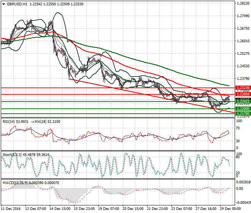Click the Stochastic 20 level label
The image size is (251, 213).
[x=238, y=173]
